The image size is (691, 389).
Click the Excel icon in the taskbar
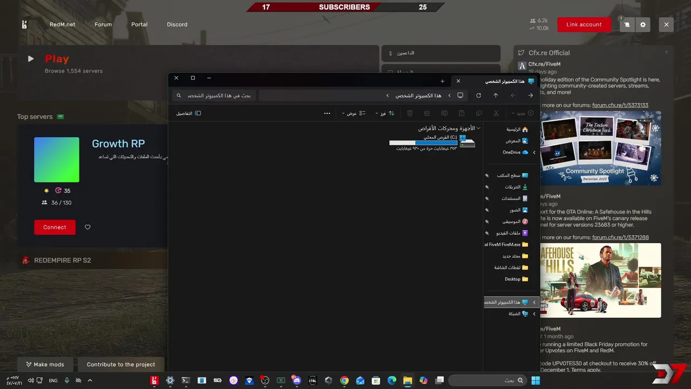[281, 380]
